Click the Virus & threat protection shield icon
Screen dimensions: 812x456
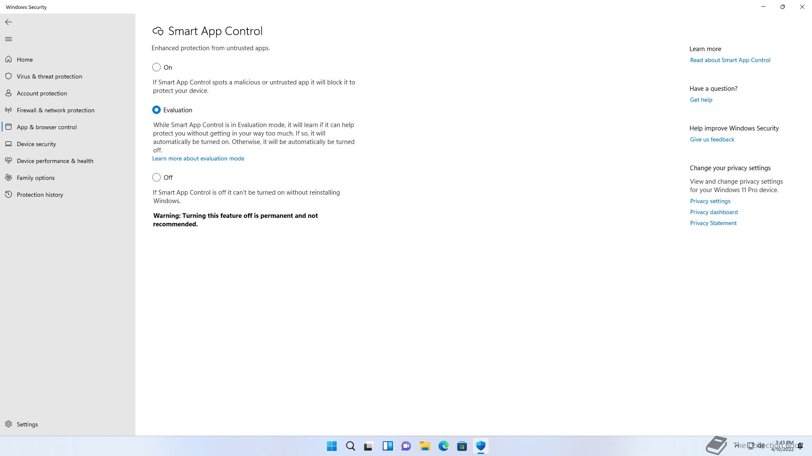(8, 76)
